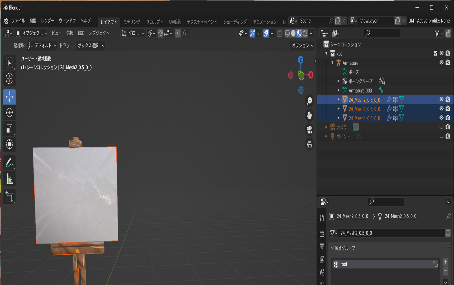The width and height of the screenshot is (454, 285).
Task: Hide the Armature in viewport
Action: tap(441, 63)
